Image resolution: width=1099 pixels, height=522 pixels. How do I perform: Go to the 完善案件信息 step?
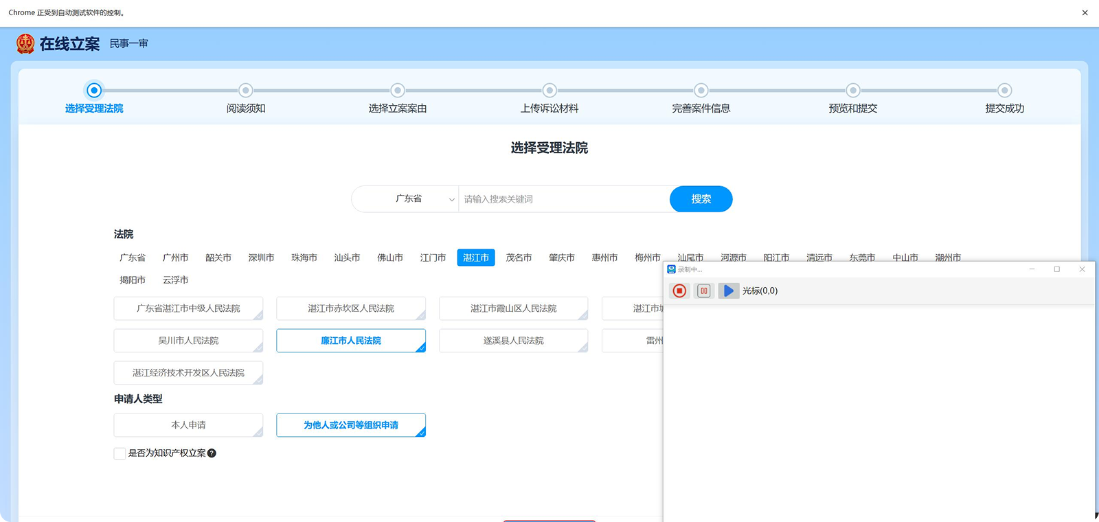(x=701, y=99)
